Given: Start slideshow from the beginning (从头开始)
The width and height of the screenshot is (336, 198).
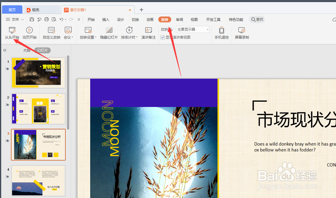Looking at the screenshot, I should click(x=12, y=33).
